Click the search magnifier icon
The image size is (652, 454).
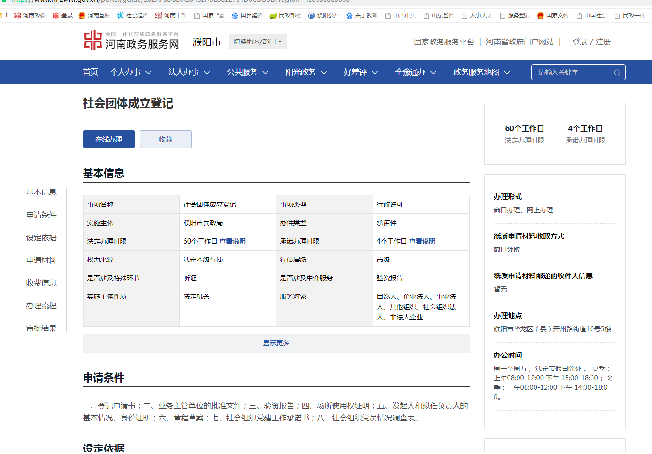[x=617, y=72]
